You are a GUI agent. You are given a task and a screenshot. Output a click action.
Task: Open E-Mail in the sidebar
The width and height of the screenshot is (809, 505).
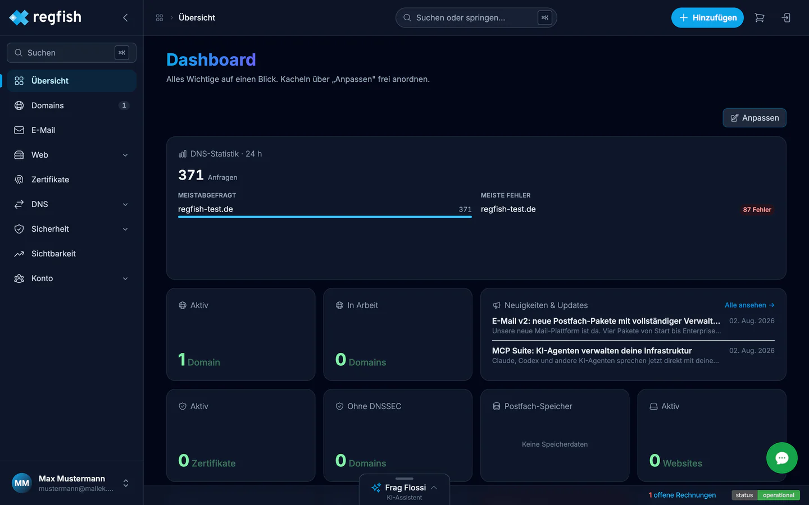point(72,130)
